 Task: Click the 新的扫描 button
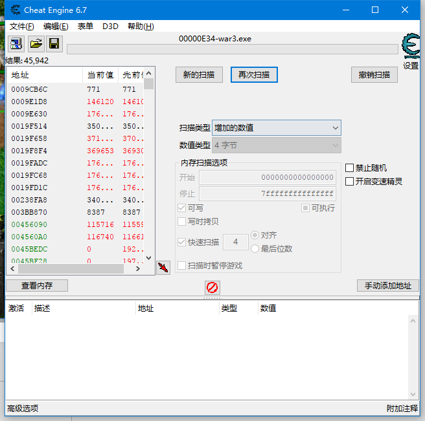[x=199, y=74]
